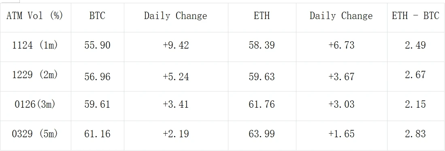Click the 0329 (5m) row label
Viewport: 445px width, 151px height.
coord(36,136)
